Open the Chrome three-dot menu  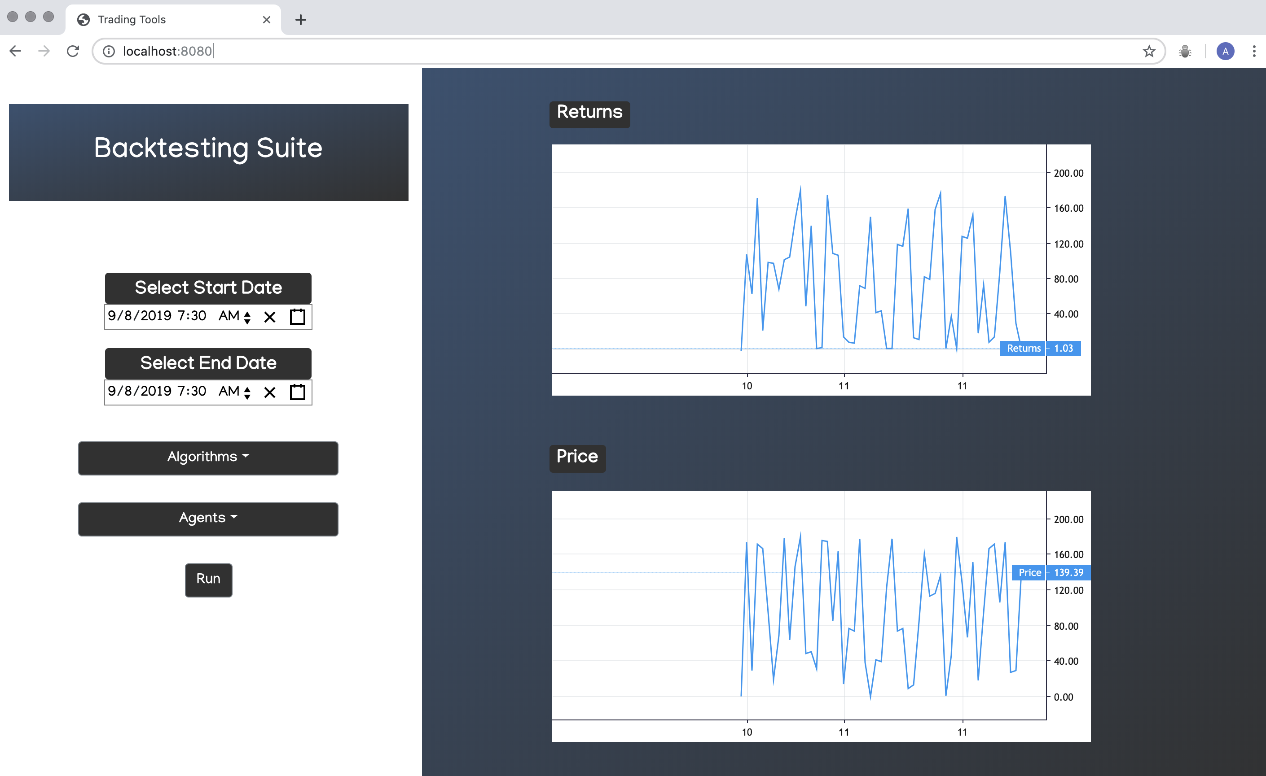(1254, 51)
